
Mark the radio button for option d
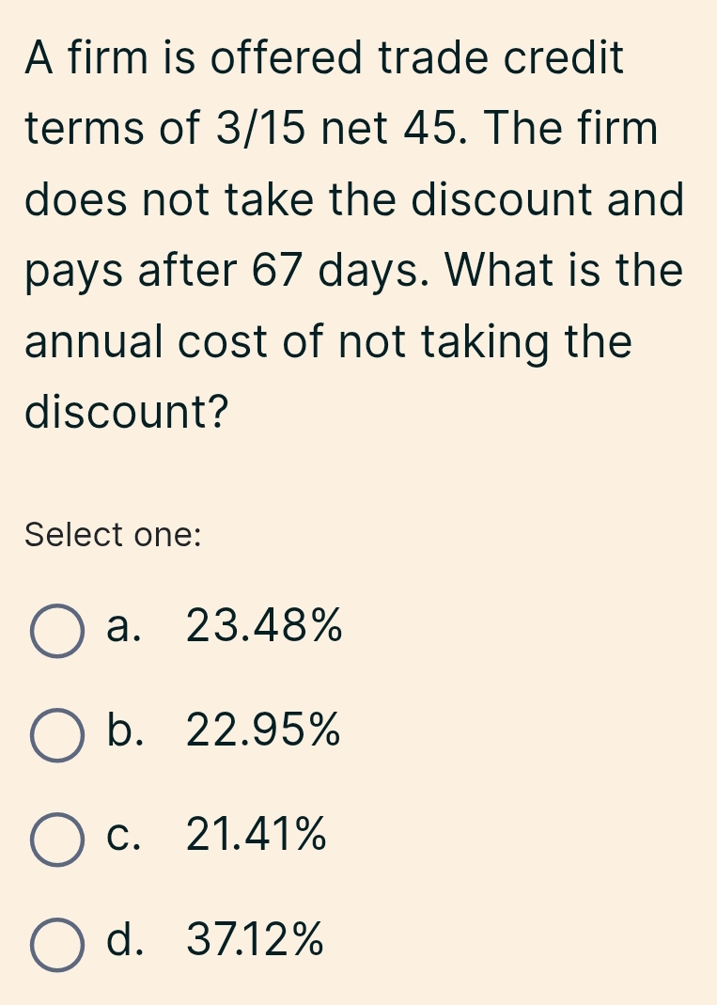tap(58, 942)
